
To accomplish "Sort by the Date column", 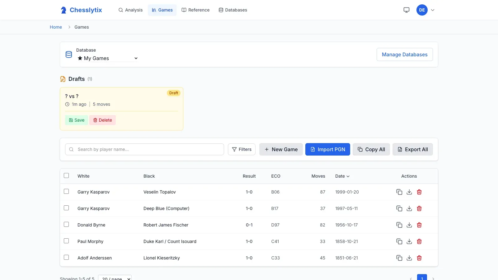I will [342, 176].
